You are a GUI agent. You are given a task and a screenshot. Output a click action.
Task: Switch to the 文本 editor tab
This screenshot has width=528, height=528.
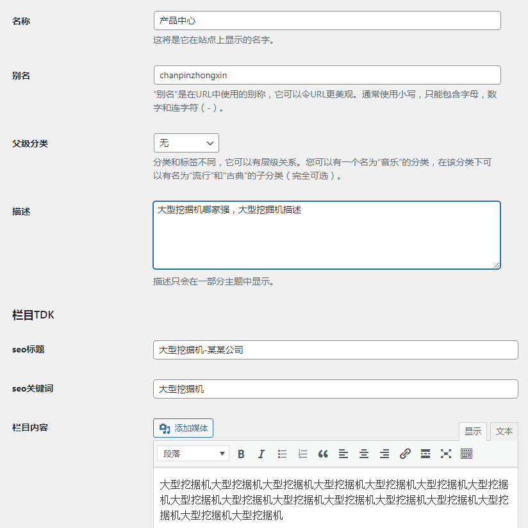click(x=504, y=431)
